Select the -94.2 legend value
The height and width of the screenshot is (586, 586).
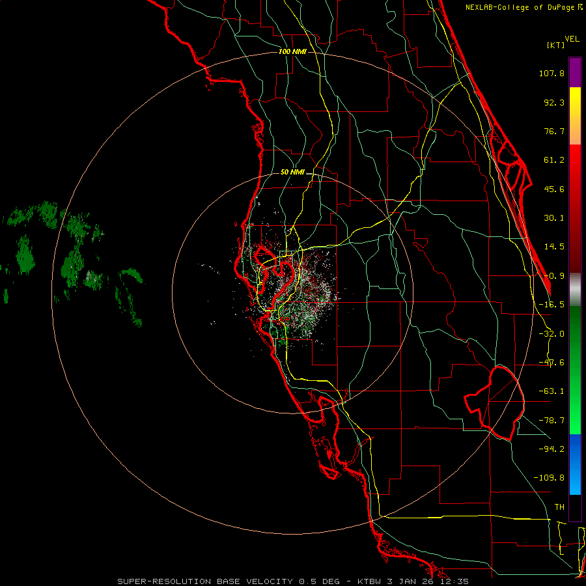(551, 449)
